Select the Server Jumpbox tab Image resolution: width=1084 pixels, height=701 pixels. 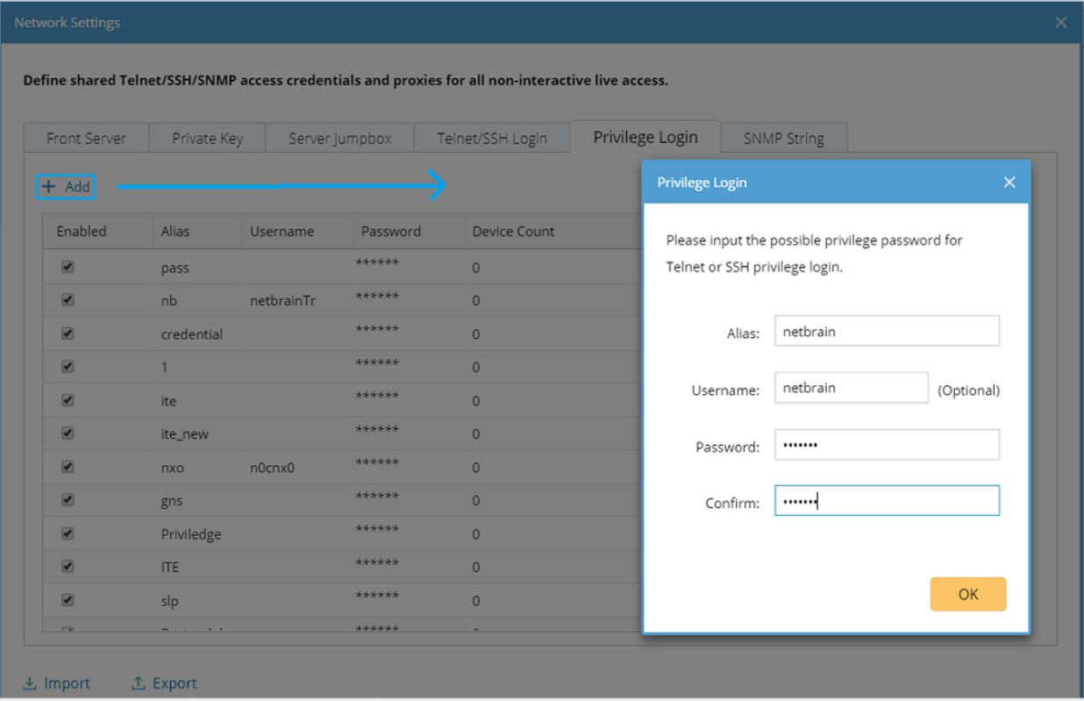[x=340, y=138]
